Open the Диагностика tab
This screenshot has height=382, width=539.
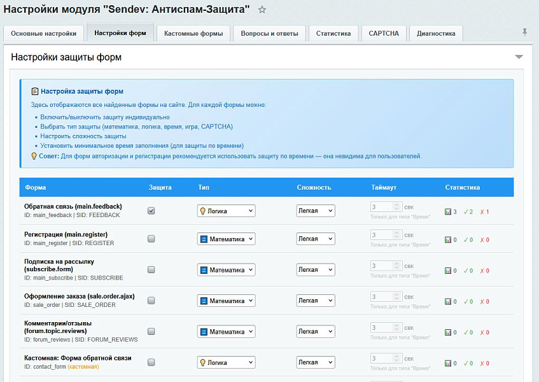pos(436,34)
